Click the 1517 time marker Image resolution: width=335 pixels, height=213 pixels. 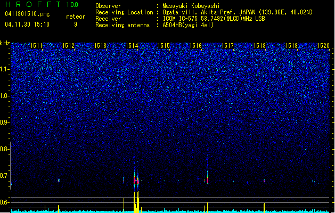tap(227, 45)
